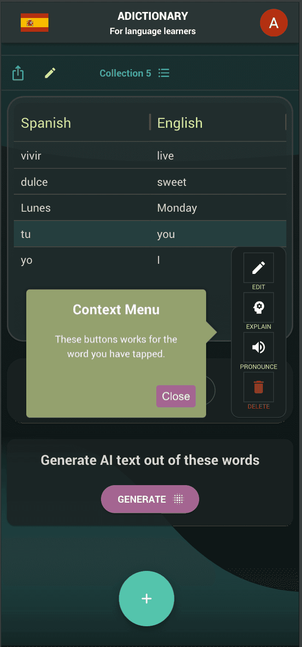Select the highlighted 'tu' row
This screenshot has height=647, width=302.
click(26, 234)
